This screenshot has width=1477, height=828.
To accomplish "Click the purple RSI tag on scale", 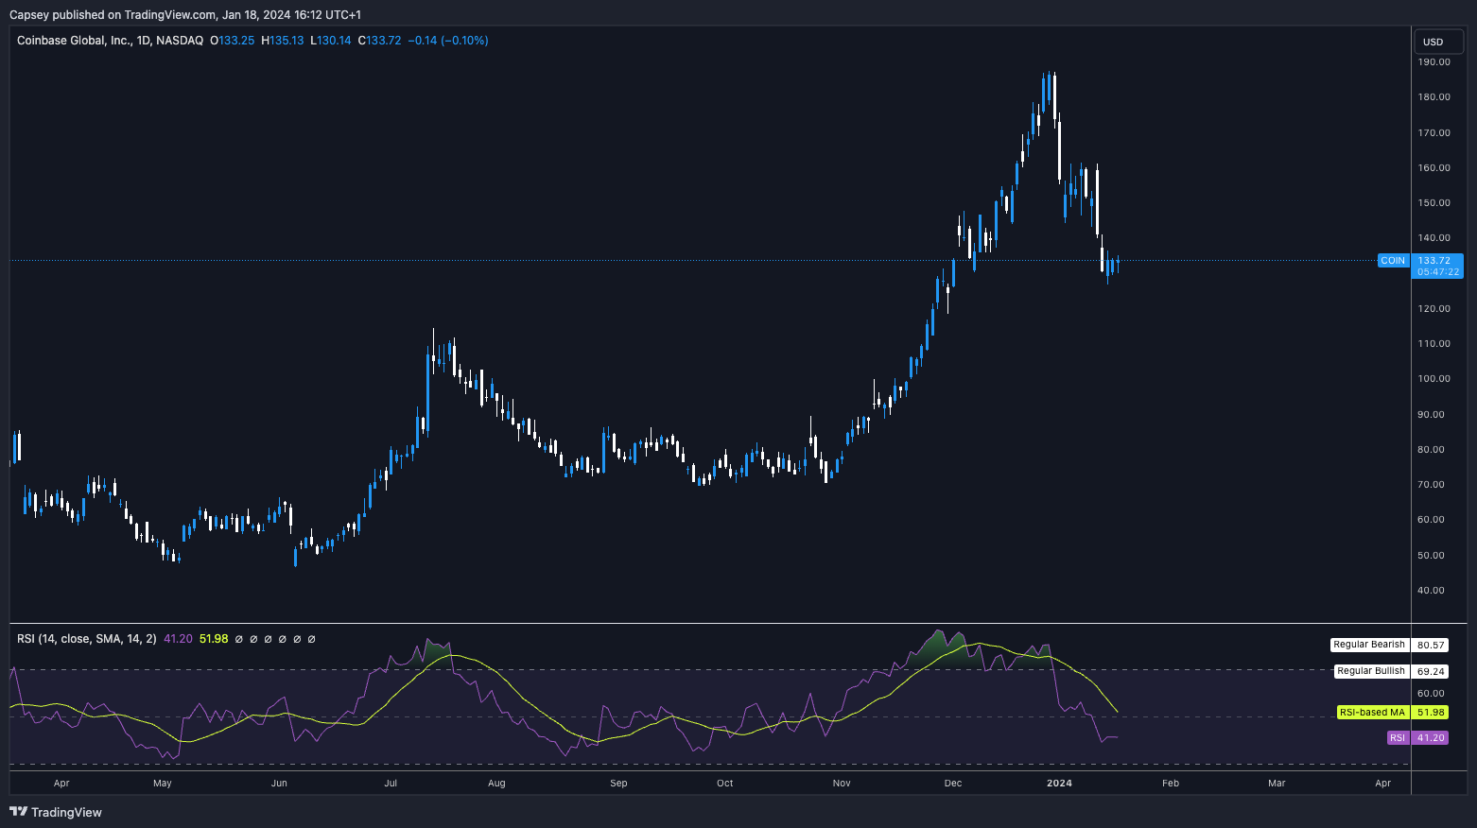I will (1398, 738).
